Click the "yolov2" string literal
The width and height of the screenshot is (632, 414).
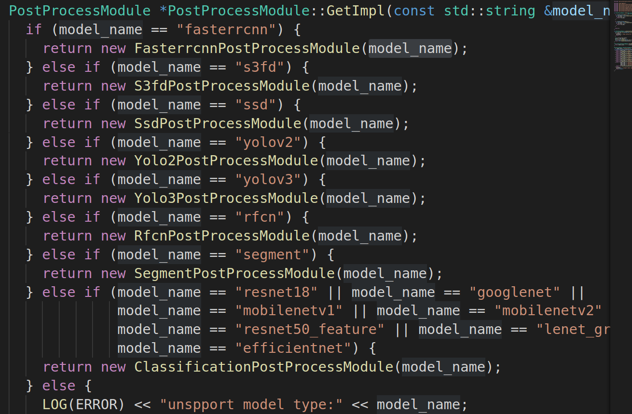tap(273, 142)
